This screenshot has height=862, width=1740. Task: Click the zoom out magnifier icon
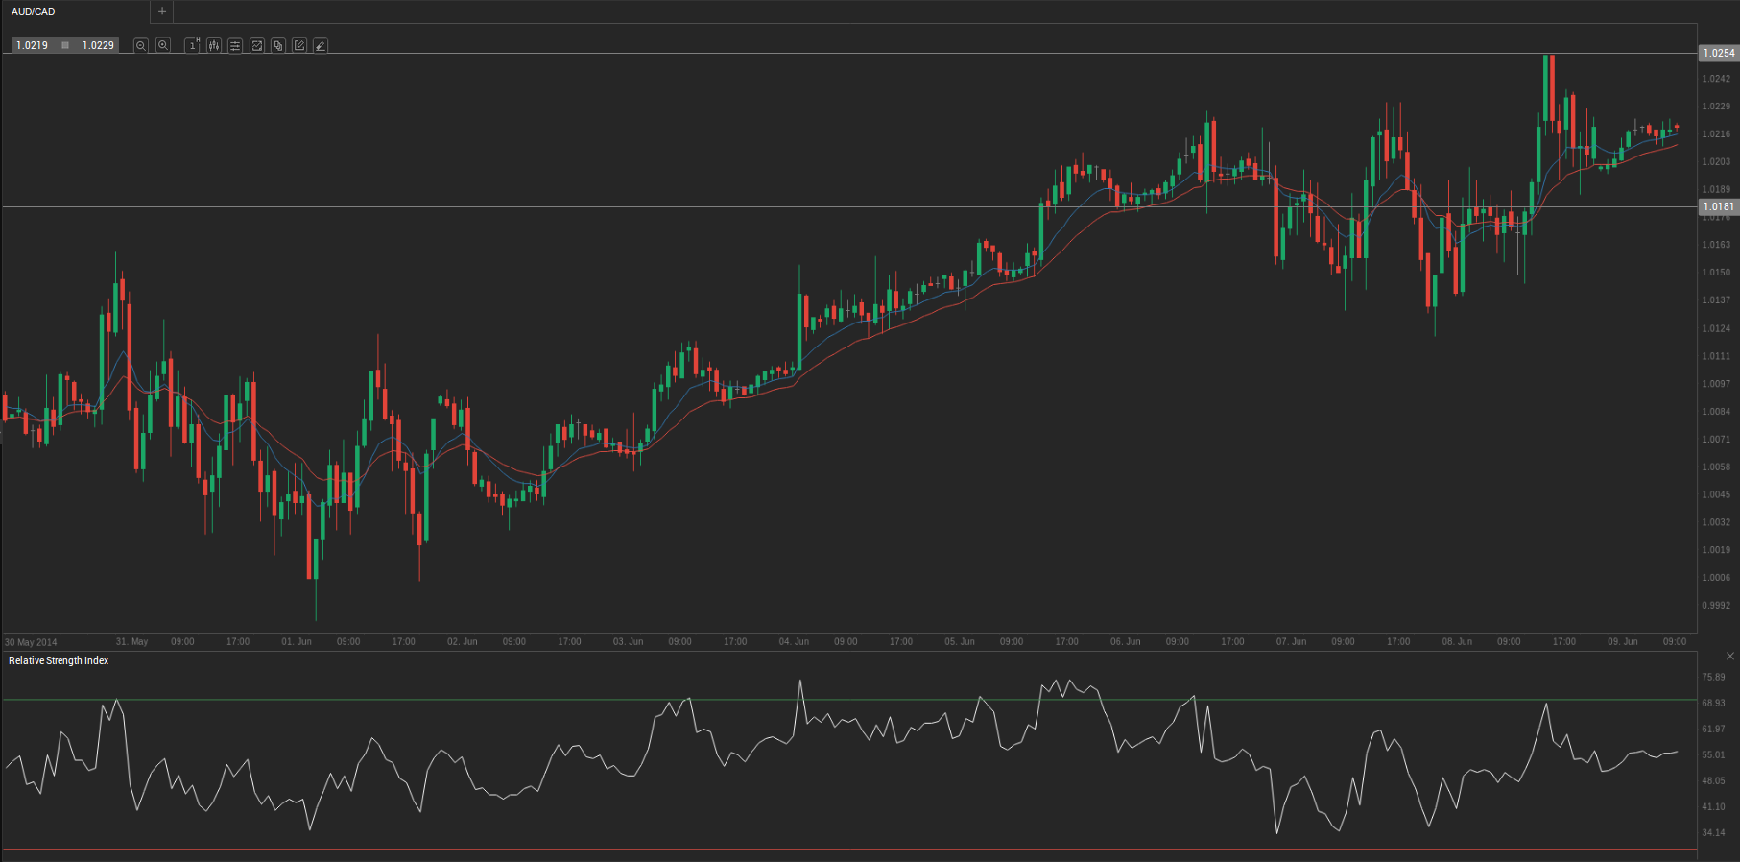tap(141, 46)
